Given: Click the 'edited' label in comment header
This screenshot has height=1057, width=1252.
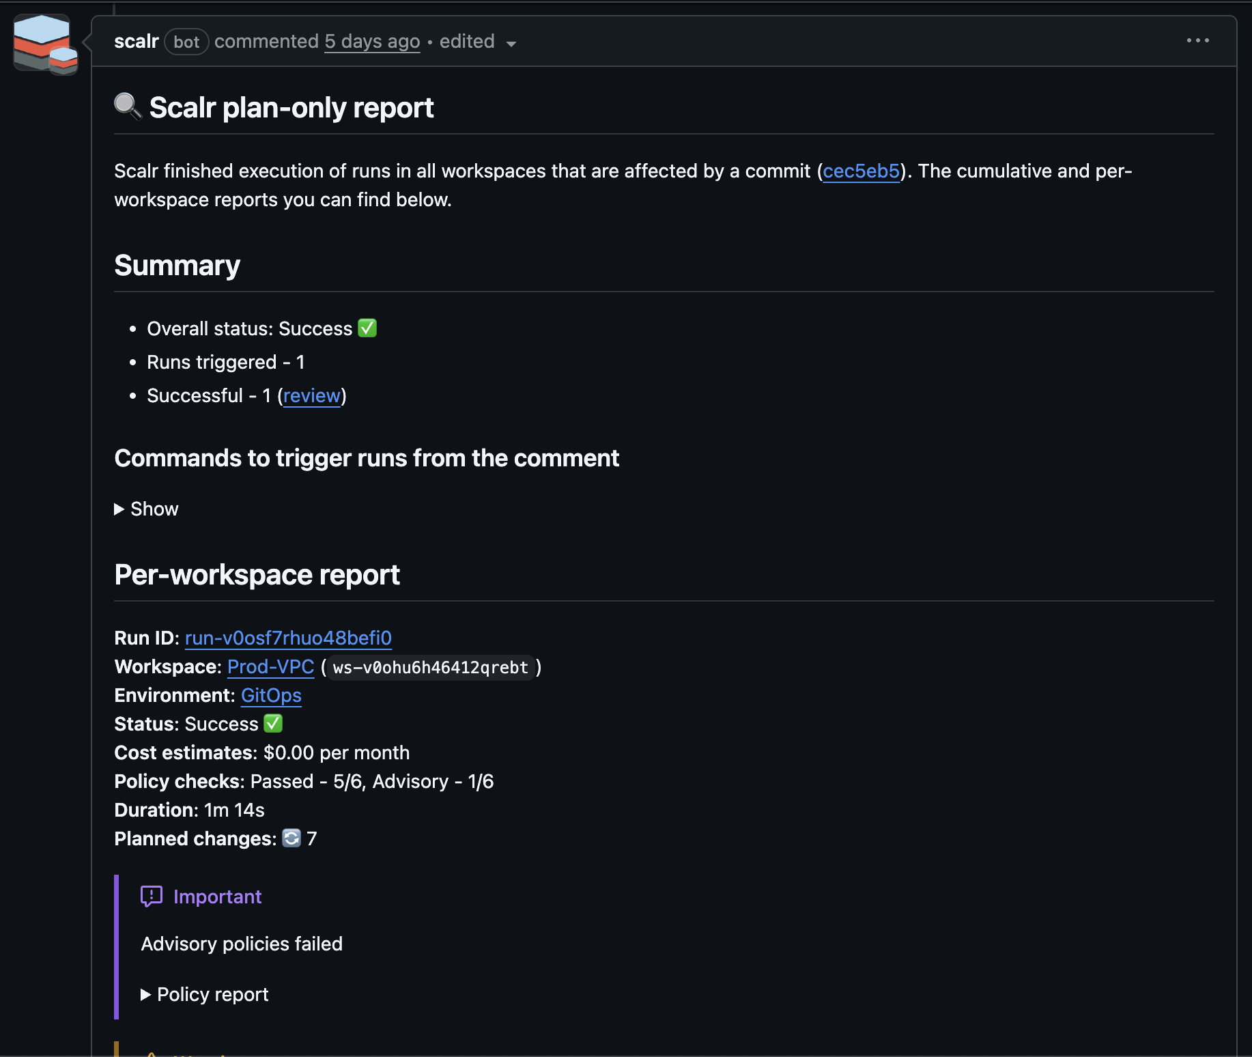Looking at the screenshot, I should click(x=467, y=41).
